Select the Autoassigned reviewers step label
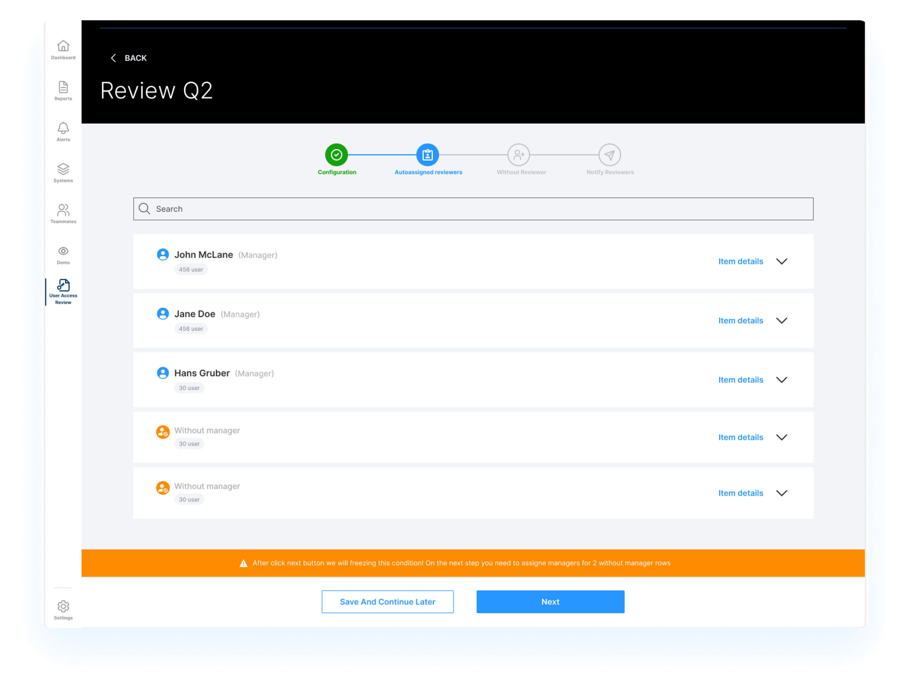The image size is (910, 689). [428, 172]
